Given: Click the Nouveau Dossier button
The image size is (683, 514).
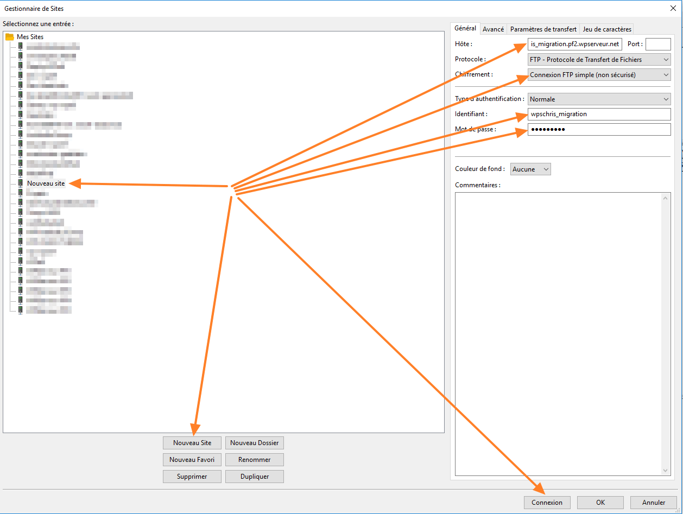Looking at the screenshot, I should 254,442.
